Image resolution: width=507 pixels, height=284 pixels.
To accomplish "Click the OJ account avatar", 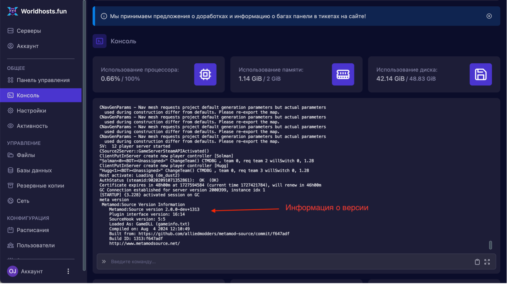I will click(x=12, y=271).
